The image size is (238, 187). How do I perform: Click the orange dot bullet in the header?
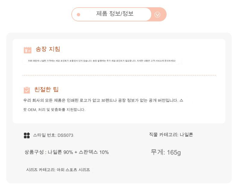78,14
